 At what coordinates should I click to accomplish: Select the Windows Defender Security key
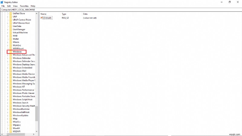coord(24,61)
